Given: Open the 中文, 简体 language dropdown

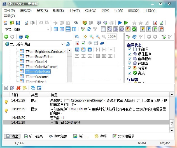Looking at the screenshot, I should pyautogui.click(x=48, y=29).
